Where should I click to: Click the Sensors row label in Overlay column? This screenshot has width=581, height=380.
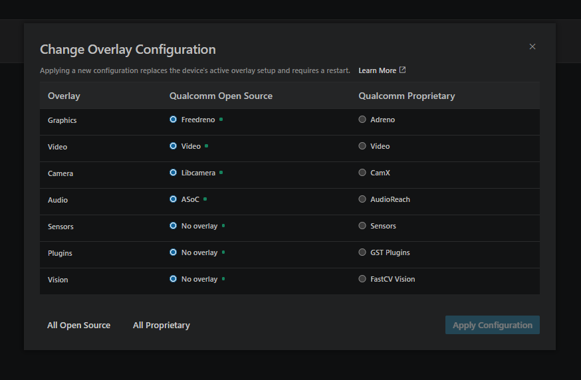[60, 227]
